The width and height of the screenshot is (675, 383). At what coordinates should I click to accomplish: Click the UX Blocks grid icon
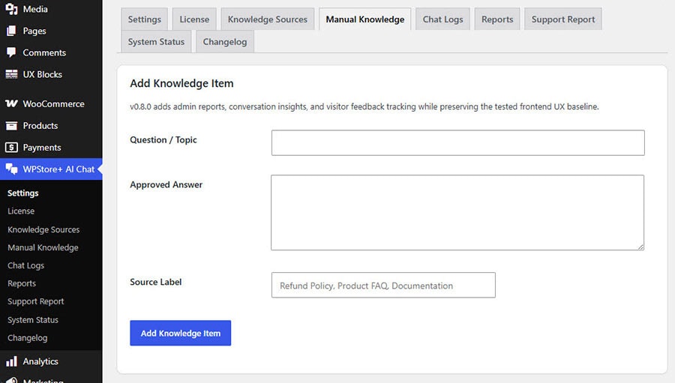(x=11, y=74)
